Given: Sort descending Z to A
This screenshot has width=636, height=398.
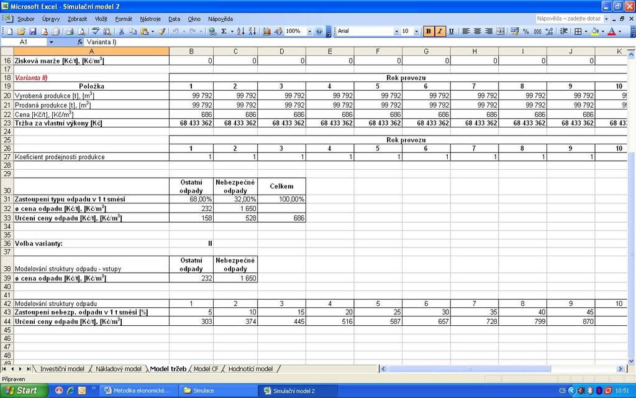Looking at the screenshot, I should click(252, 31).
